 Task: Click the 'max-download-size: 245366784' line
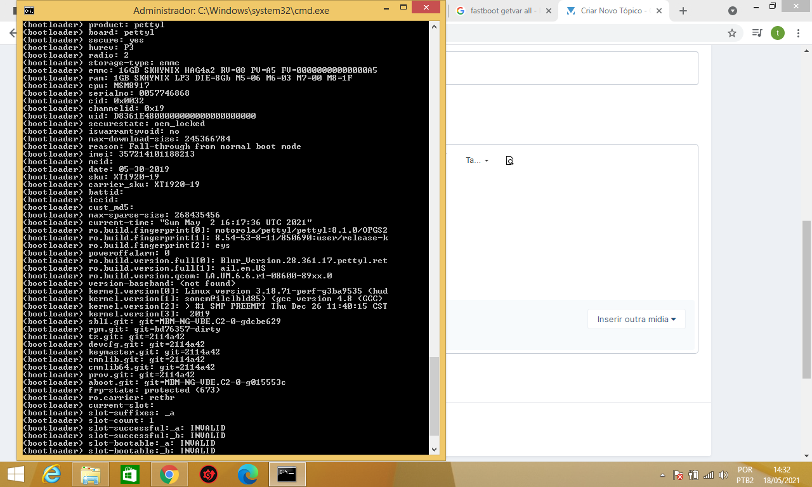127,139
